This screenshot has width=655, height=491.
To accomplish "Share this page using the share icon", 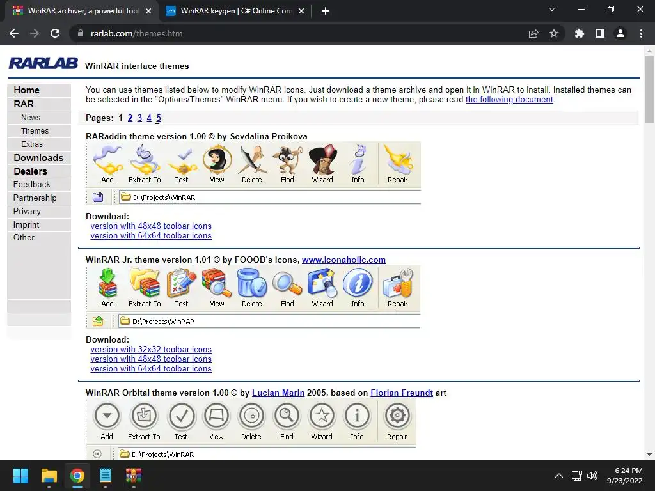I will 533,33.
